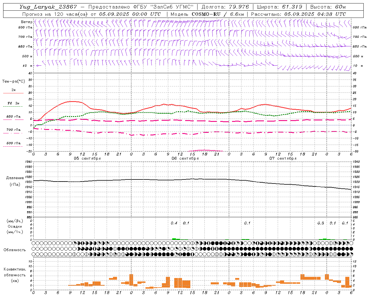Click the Долгота: 79.976 value

click(225, 7)
